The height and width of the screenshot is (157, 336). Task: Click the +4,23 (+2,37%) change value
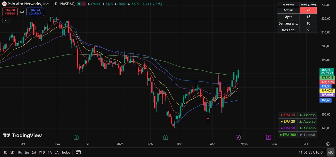pyautogui.click(x=151, y=4)
